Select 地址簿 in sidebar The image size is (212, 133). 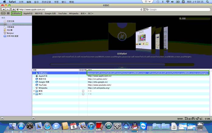(x=9, y=30)
